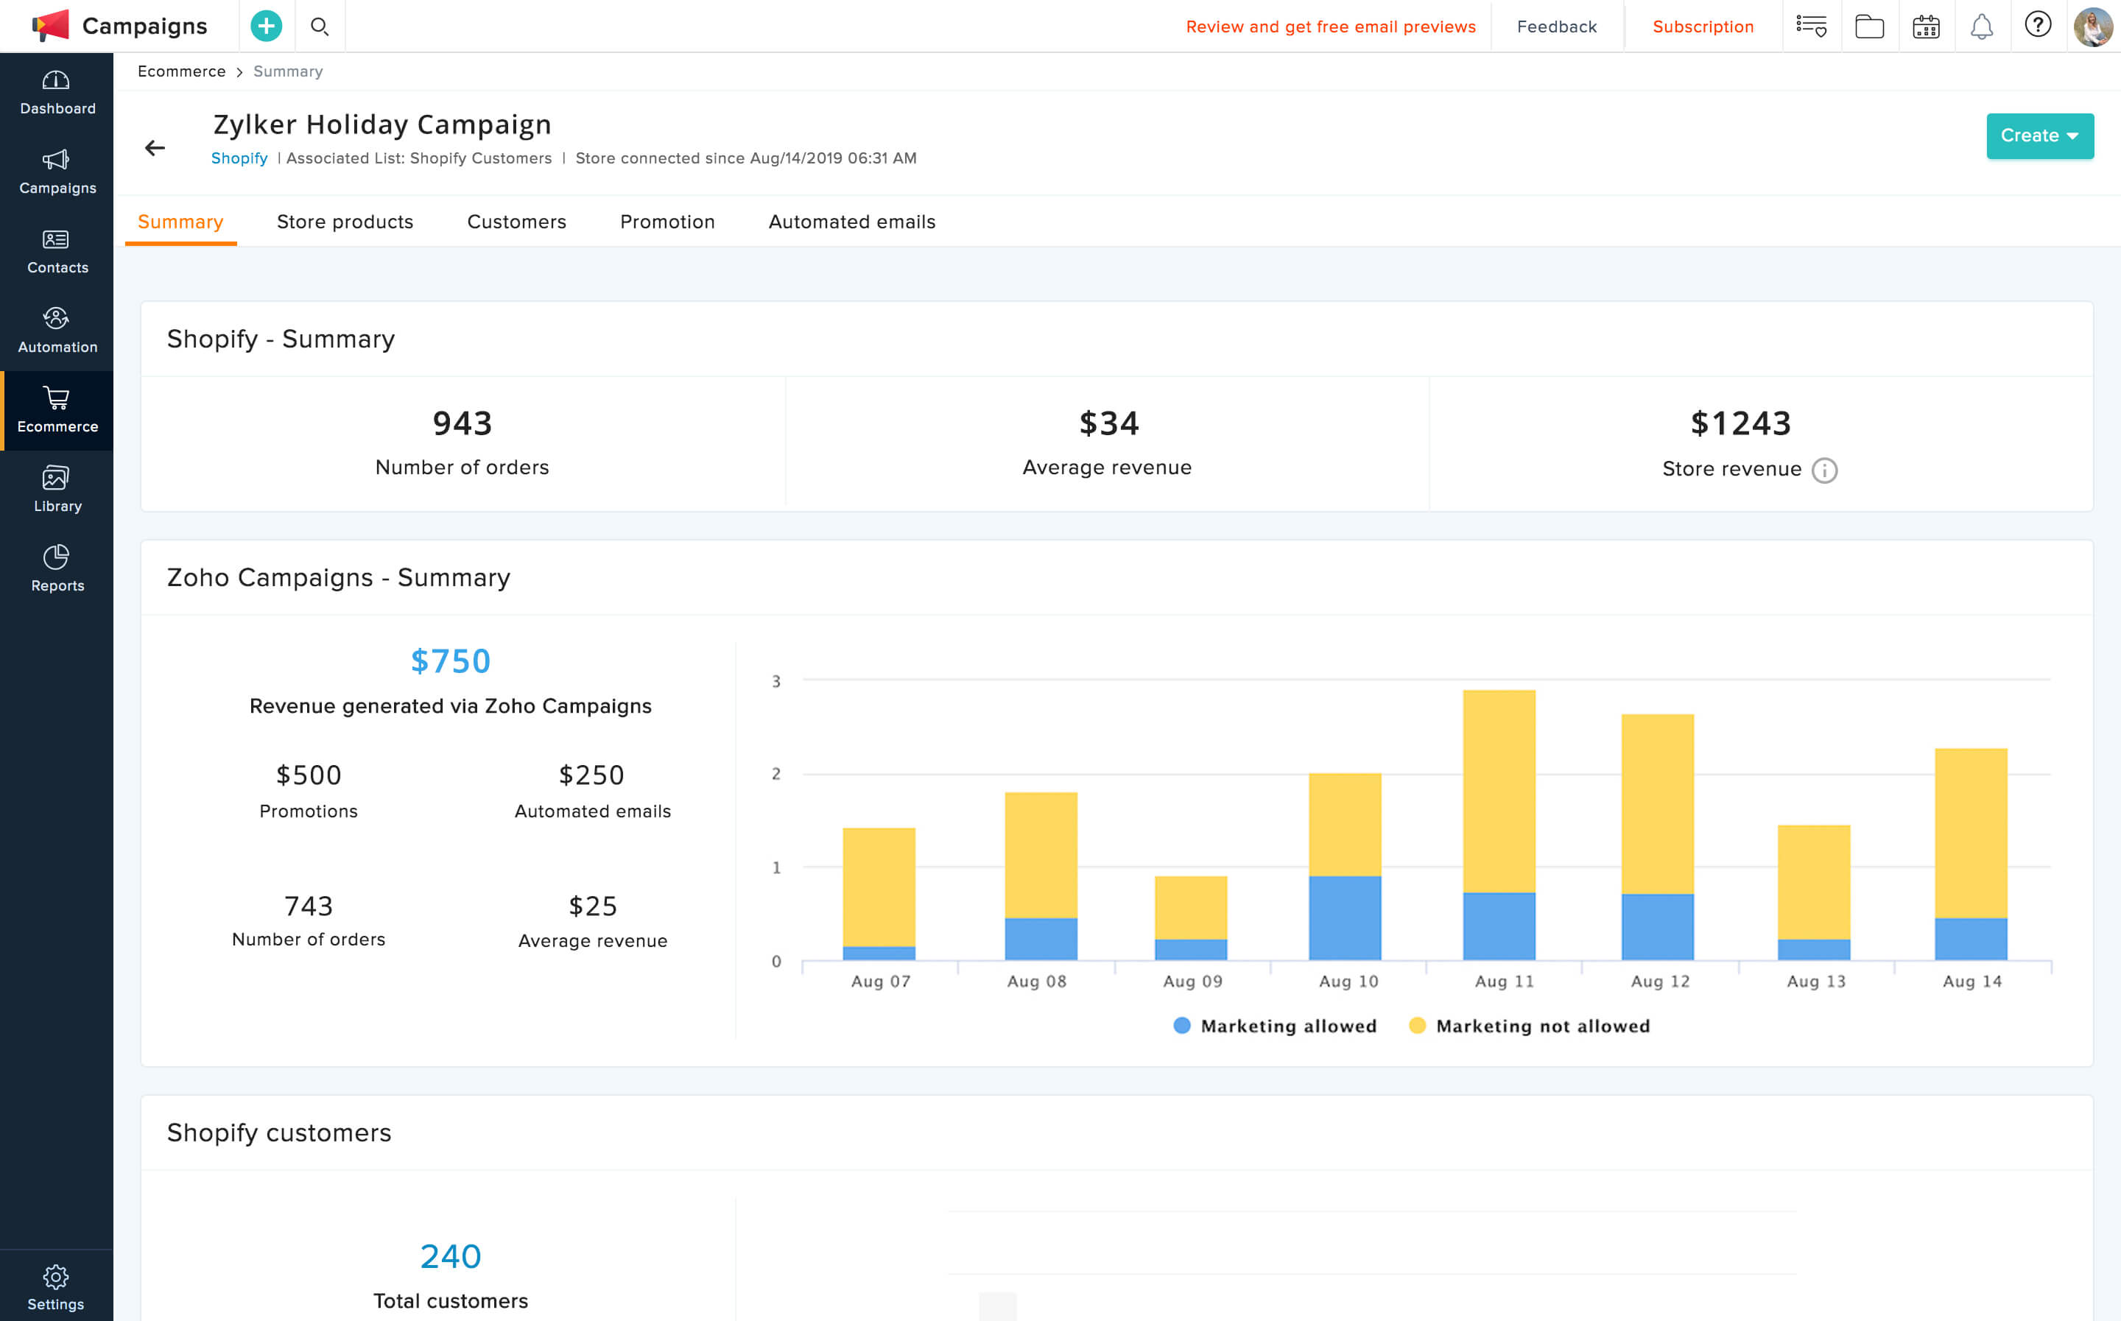The height and width of the screenshot is (1321, 2121).
Task: Open Contacts in the sidebar
Action: tap(57, 252)
